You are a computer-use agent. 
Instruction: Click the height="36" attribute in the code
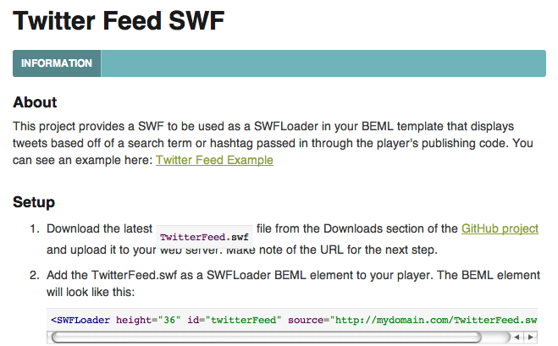pyautogui.click(x=148, y=320)
